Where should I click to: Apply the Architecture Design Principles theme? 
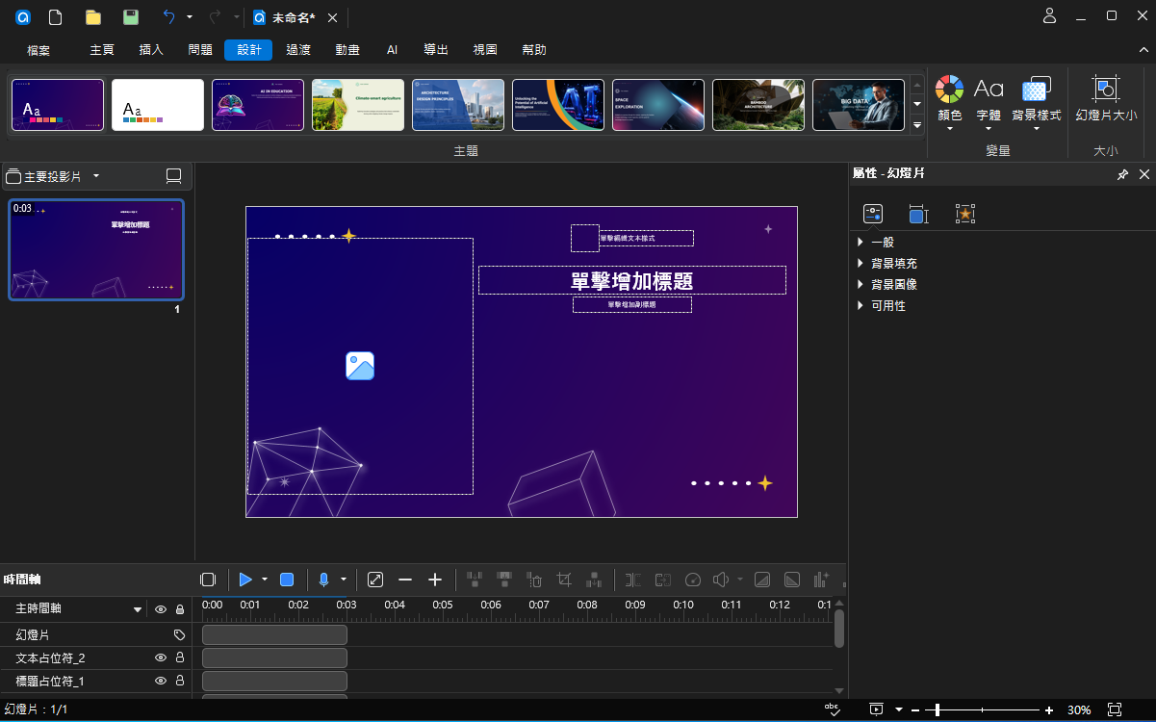pos(458,105)
